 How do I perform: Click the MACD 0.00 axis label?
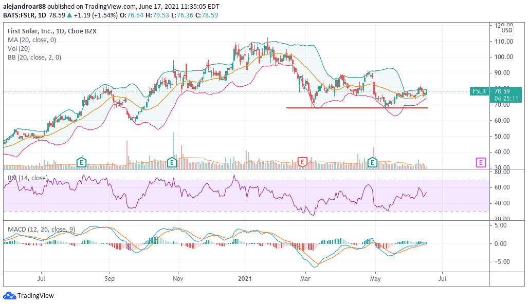[x=501, y=243]
